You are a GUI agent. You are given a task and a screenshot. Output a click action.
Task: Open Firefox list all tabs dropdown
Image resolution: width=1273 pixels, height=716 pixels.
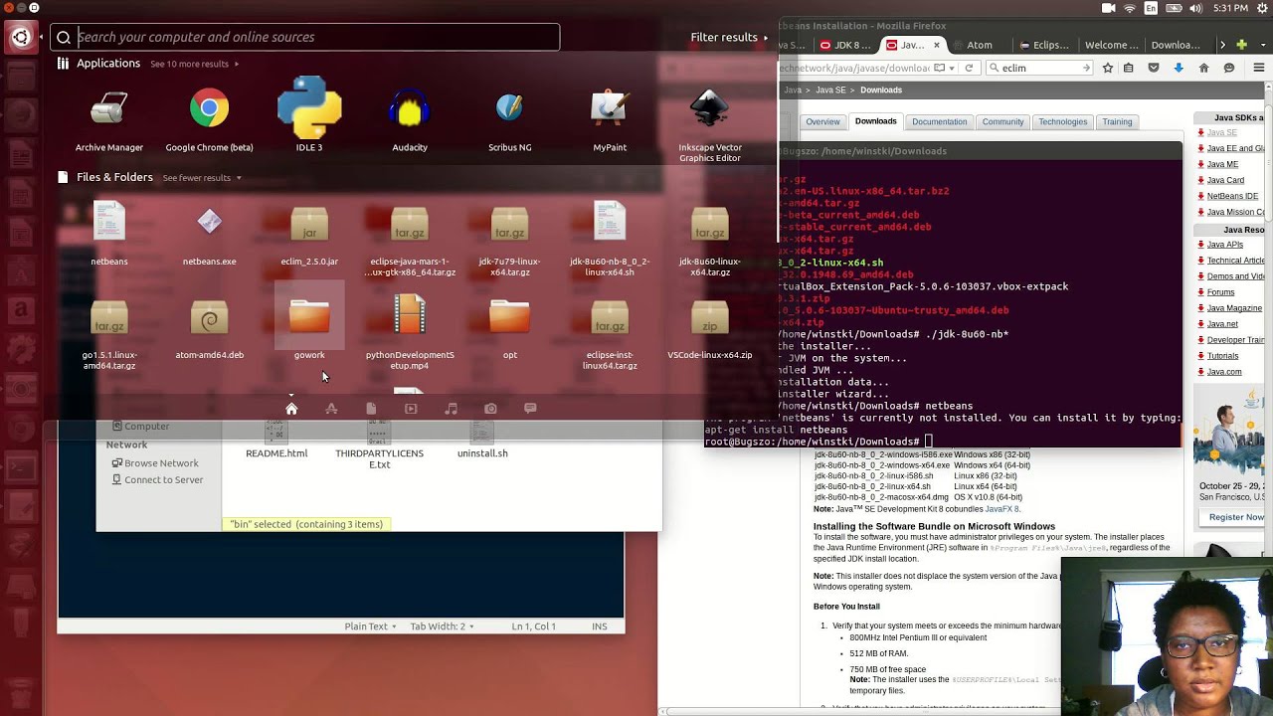pos(1261,45)
